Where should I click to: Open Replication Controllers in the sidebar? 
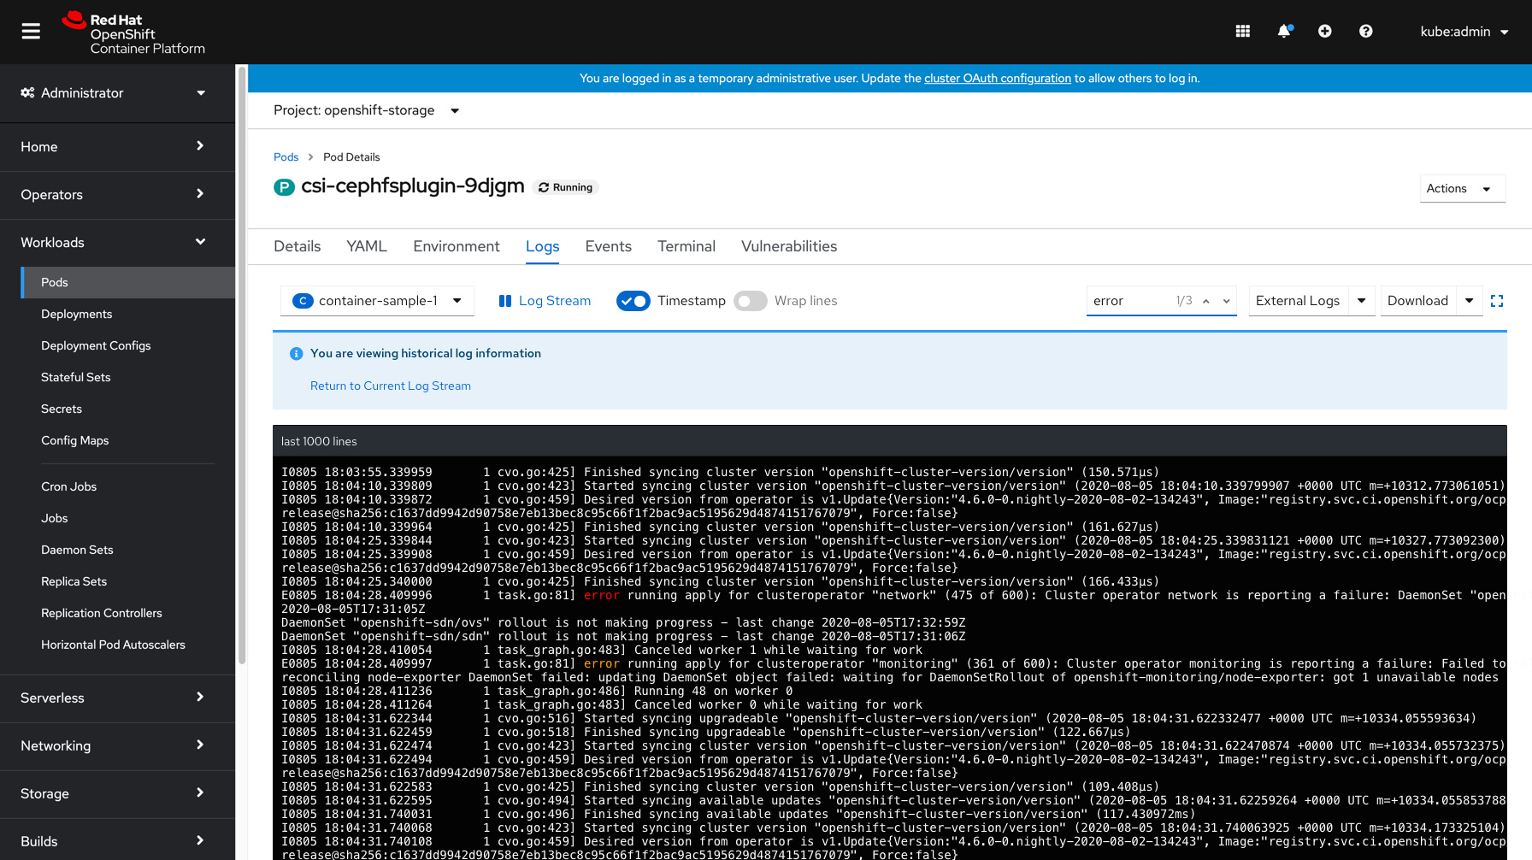click(102, 613)
